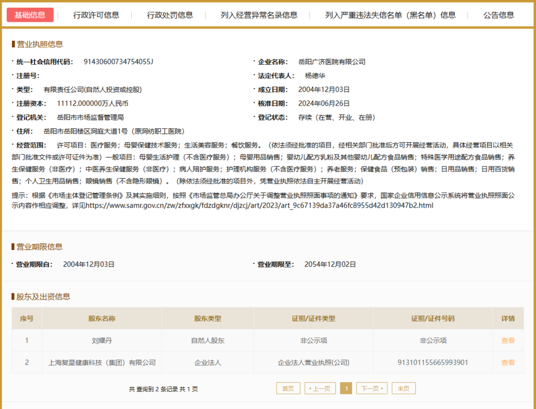Advance with the 下一页 button
Image resolution: width=536 pixels, height=409 pixels.
[371, 388]
